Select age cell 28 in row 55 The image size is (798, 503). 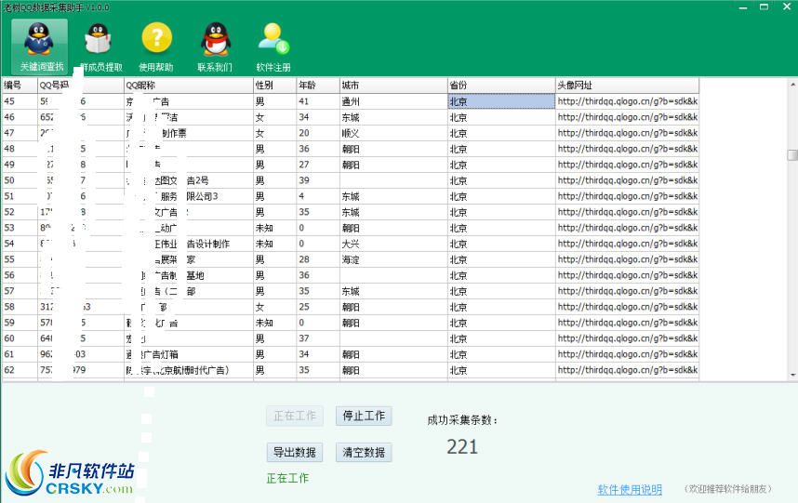318,259
